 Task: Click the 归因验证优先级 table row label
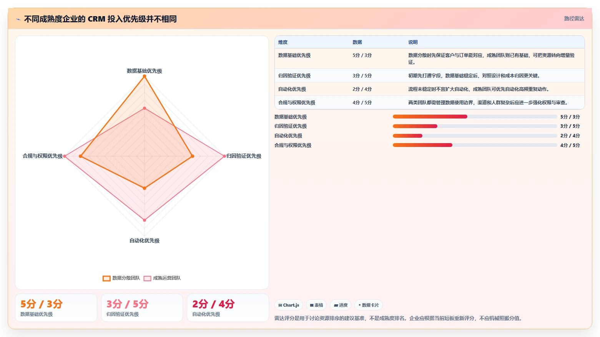pos(294,76)
